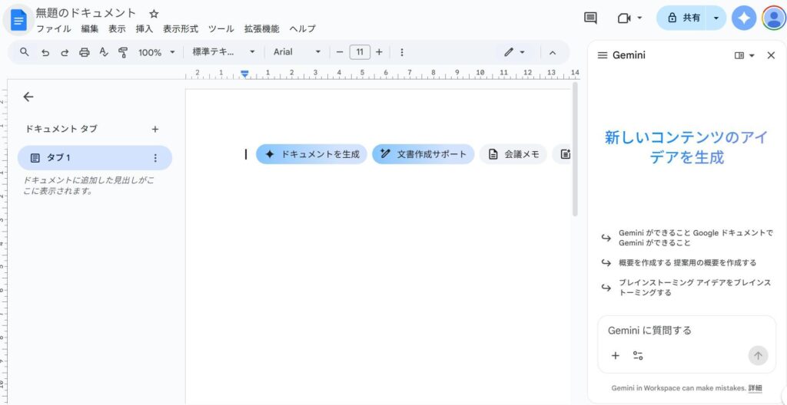Screen dimensions: 787x405
Task: Decrease font size with minus
Action: (340, 52)
